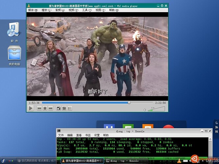Open the 帮助 menu in Konsole
Image resolution: width=219 pixels, height=164 pixels.
coord(106,135)
